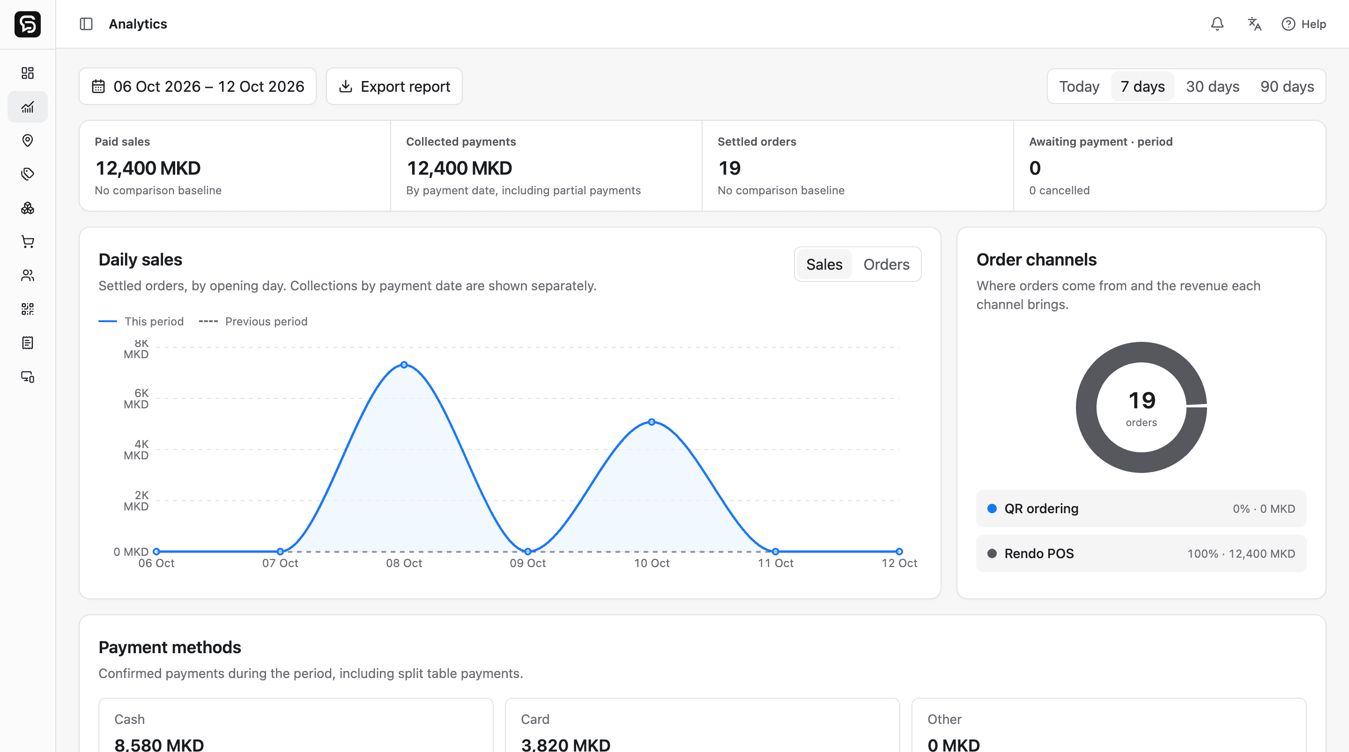Viewport: 1349px width, 752px height.
Task: Click the Settled orders value 19
Action: pyautogui.click(x=729, y=168)
